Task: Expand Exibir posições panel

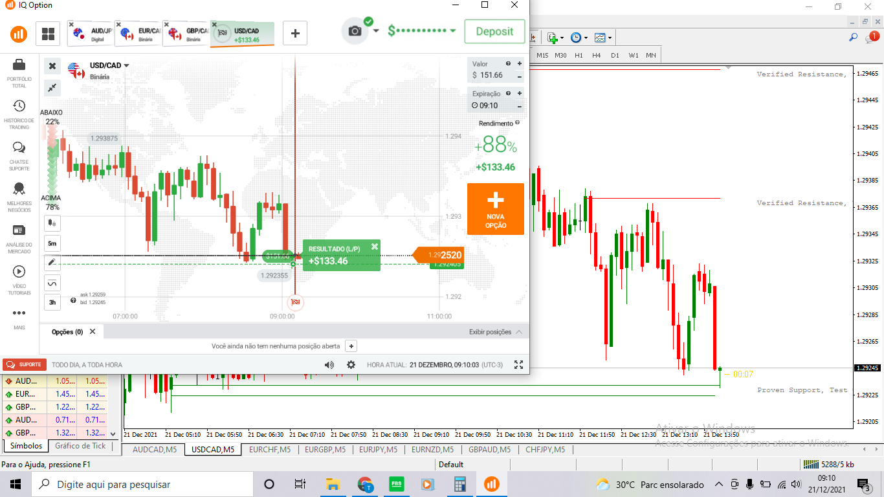Action: (495, 332)
